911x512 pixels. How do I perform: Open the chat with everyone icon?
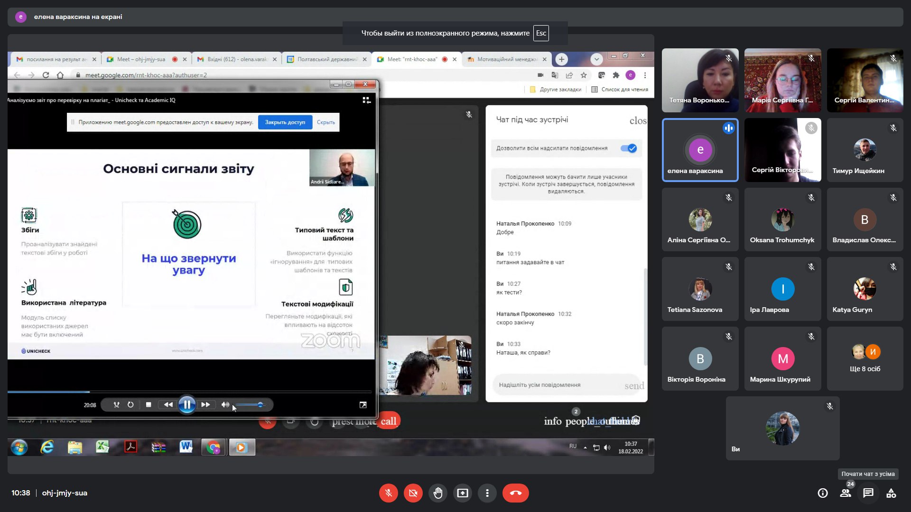[868, 493]
